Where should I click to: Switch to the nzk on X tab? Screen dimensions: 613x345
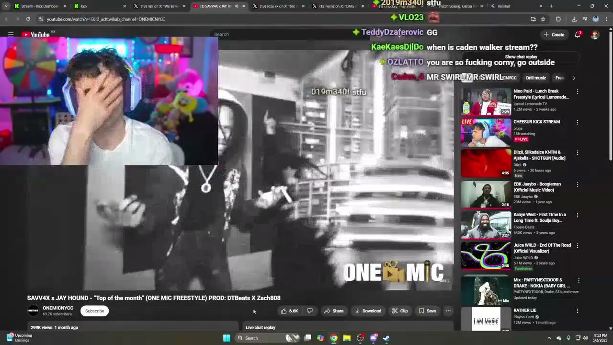click(159, 6)
